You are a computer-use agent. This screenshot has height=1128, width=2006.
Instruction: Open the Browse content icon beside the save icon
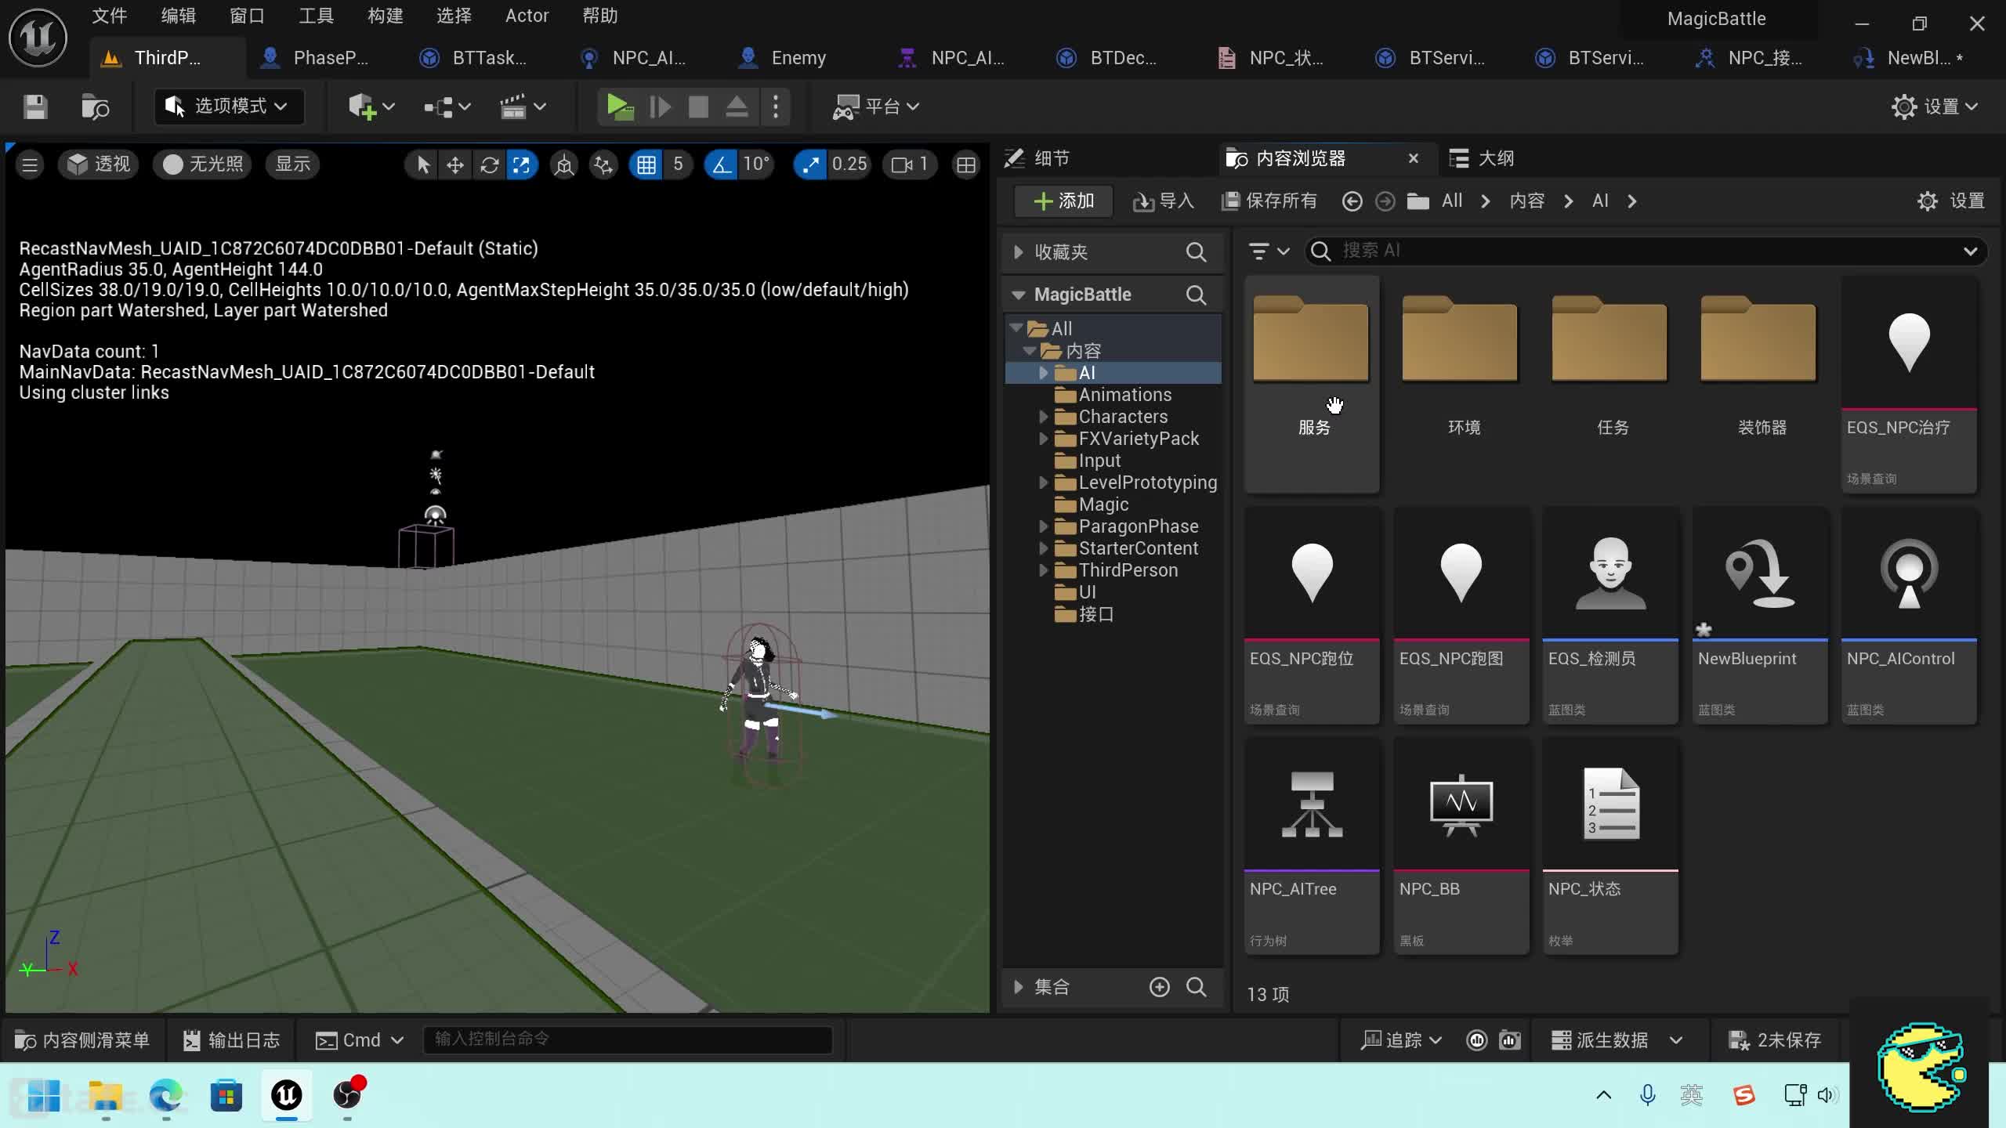(x=95, y=107)
